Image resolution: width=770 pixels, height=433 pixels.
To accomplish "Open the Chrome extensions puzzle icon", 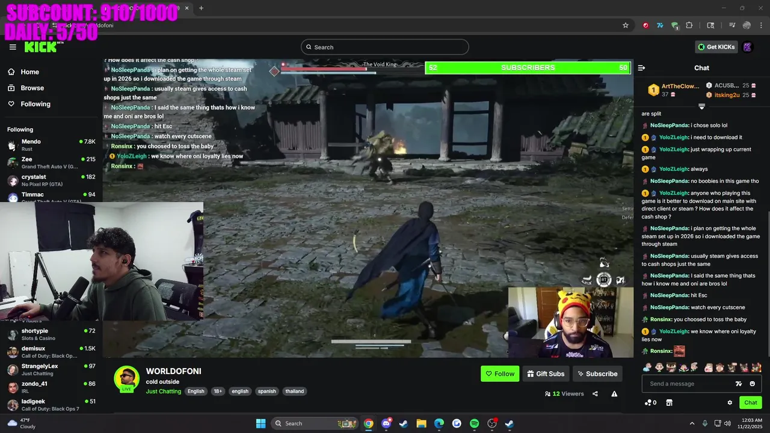I will pyautogui.click(x=689, y=25).
